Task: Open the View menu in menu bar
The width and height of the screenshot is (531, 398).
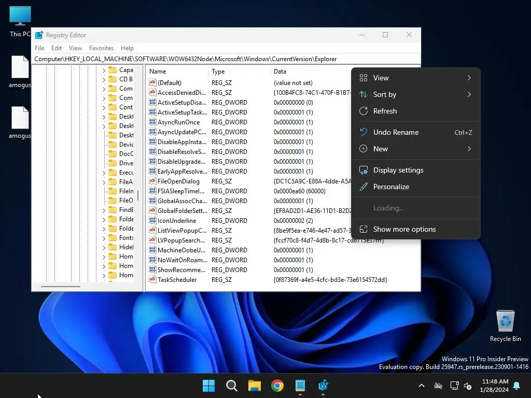Action: coord(75,48)
